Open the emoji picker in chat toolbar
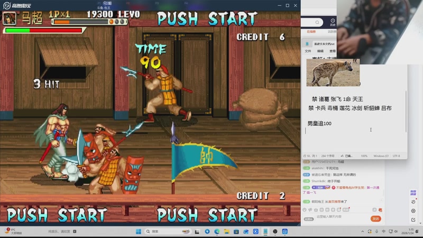The width and height of the screenshot is (423, 238). pos(305,209)
